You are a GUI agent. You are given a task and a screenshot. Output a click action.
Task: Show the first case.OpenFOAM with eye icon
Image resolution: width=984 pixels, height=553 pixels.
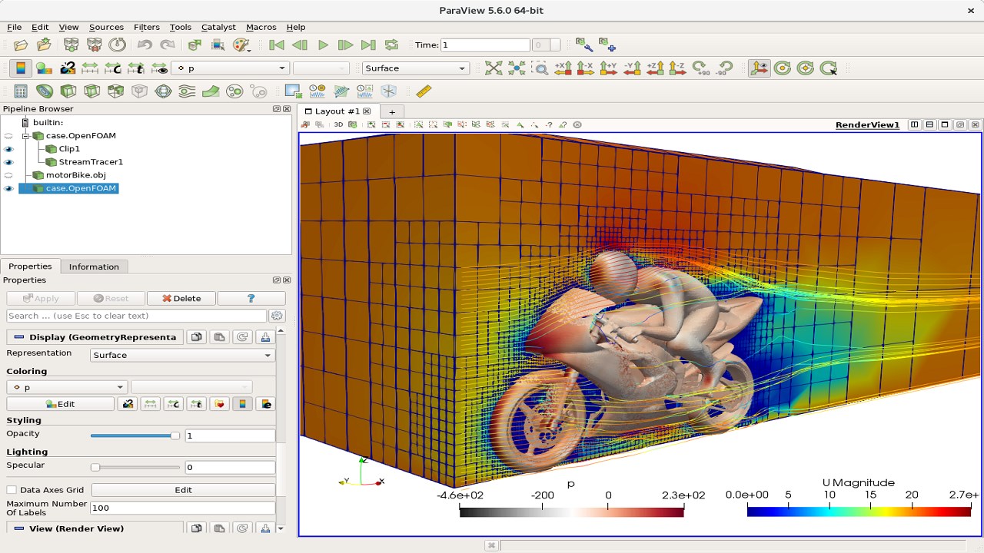tap(9, 136)
